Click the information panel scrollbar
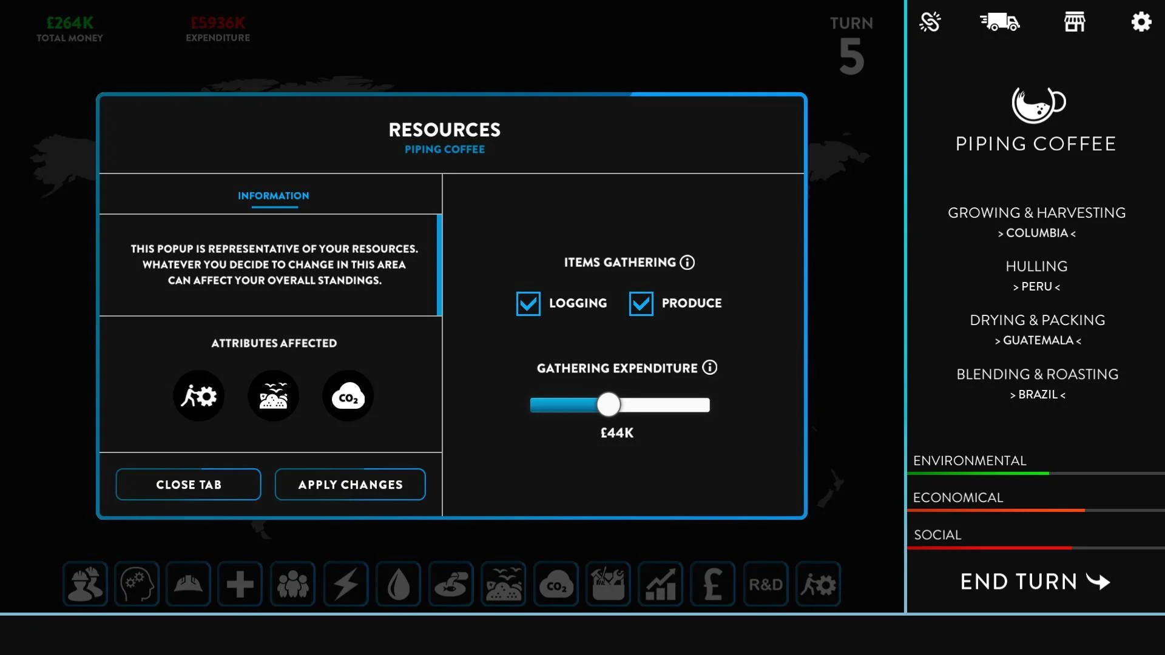Screen dimensions: 1165x655 coord(439,265)
